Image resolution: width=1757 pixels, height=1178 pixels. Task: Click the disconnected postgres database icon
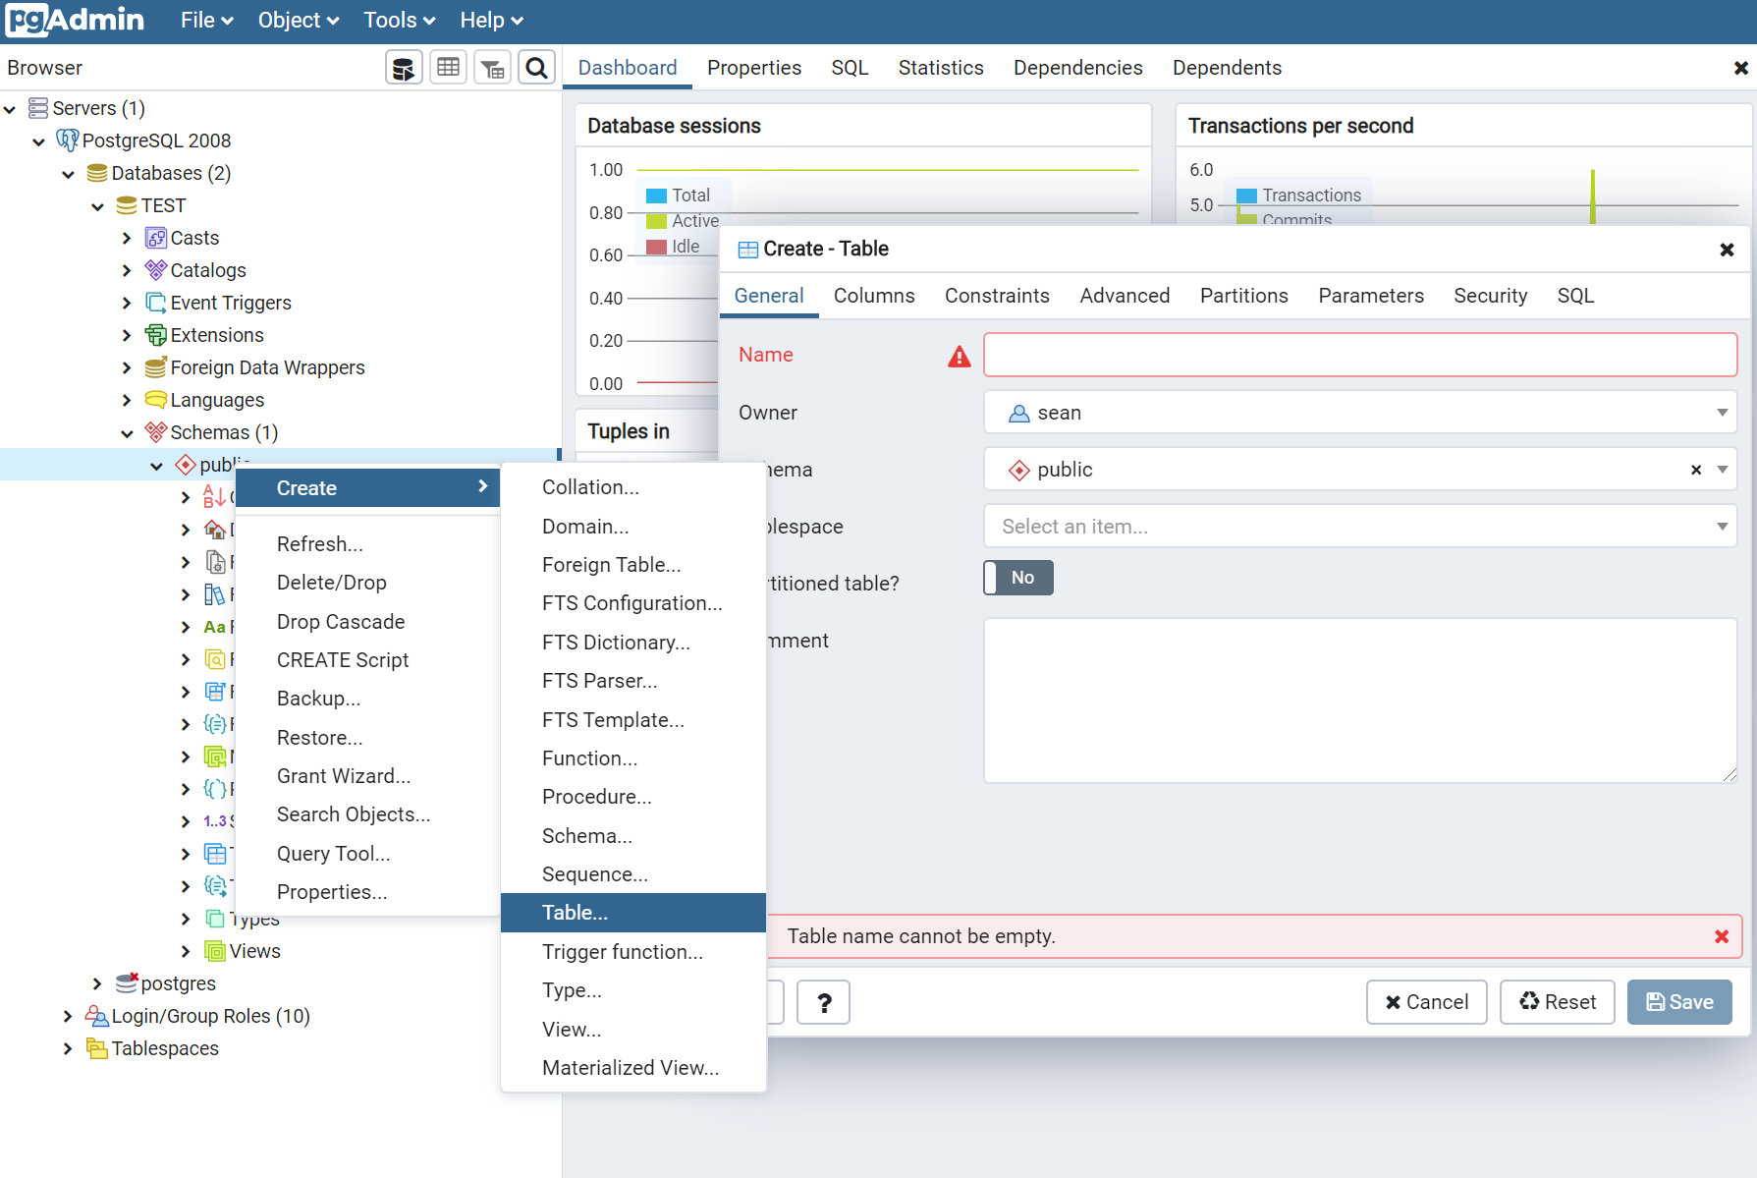click(127, 983)
